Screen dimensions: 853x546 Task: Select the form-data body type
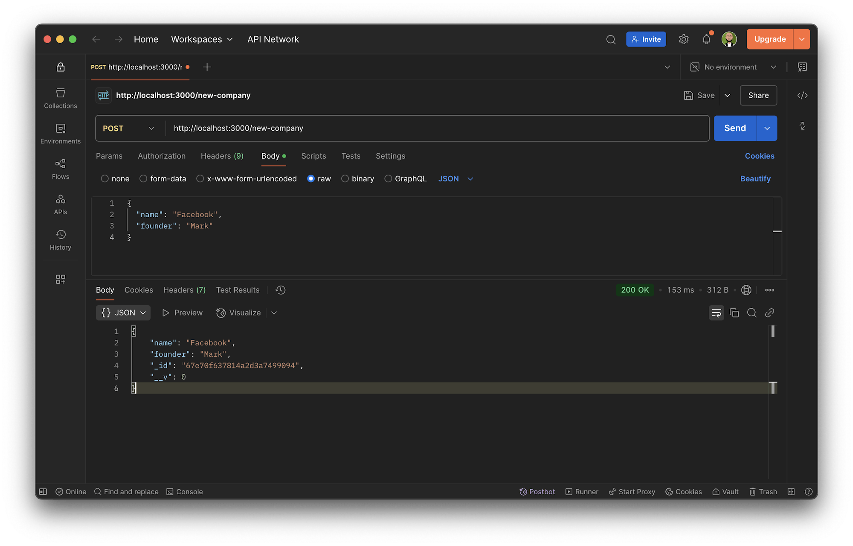point(143,179)
